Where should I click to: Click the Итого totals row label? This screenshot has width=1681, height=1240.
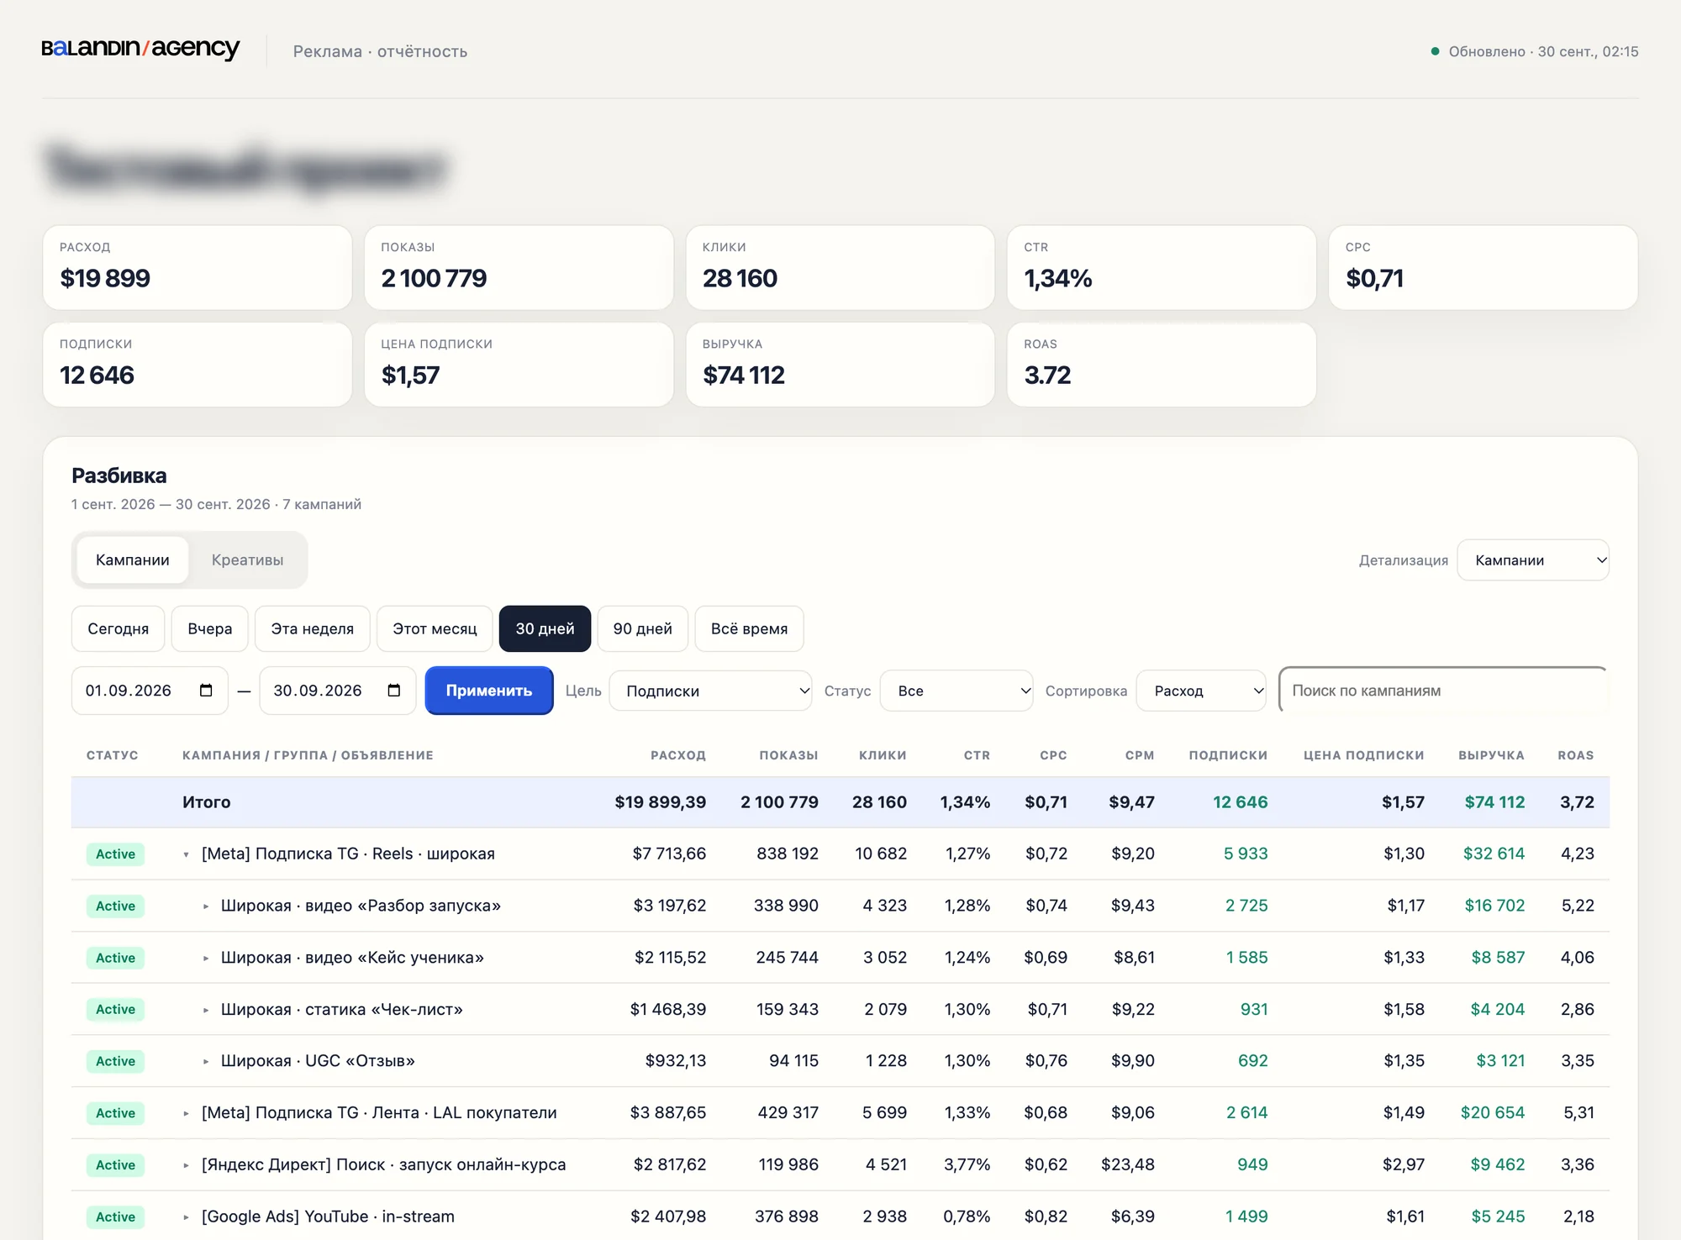[x=207, y=802]
